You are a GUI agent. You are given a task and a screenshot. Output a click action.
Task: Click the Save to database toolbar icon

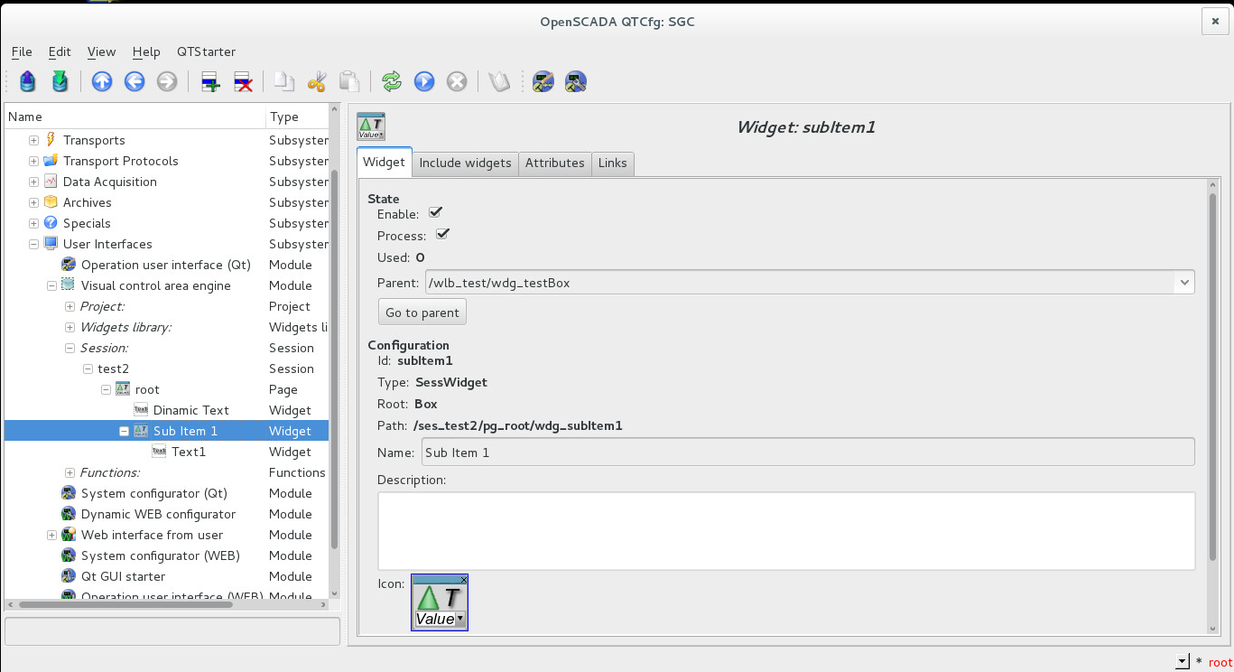60,82
